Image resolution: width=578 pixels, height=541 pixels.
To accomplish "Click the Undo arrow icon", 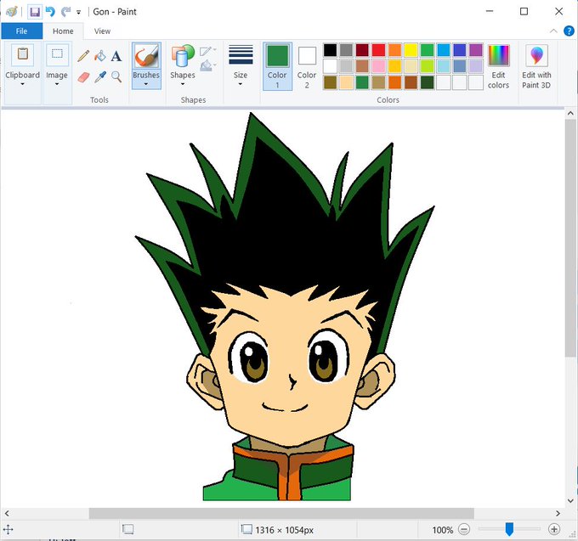I will click(x=50, y=12).
